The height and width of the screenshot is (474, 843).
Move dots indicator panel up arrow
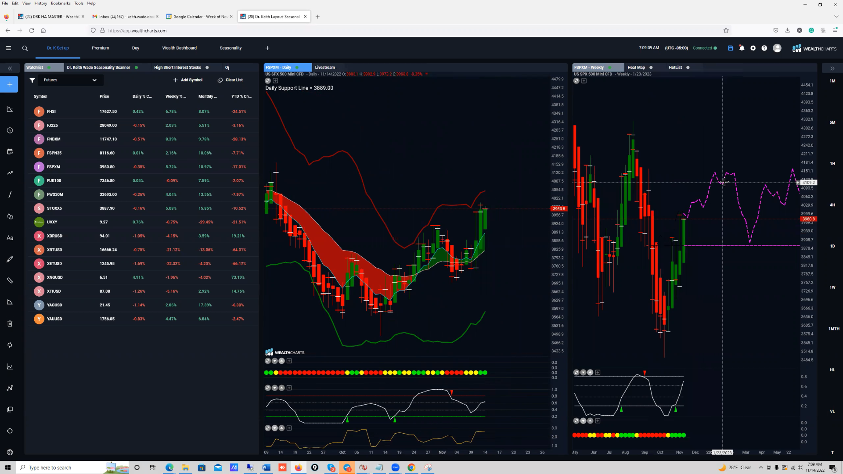click(282, 361)
